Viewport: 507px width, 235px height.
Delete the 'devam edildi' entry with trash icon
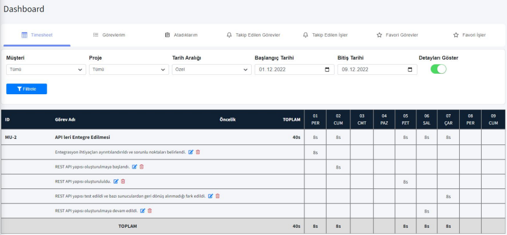click(149, 211)
